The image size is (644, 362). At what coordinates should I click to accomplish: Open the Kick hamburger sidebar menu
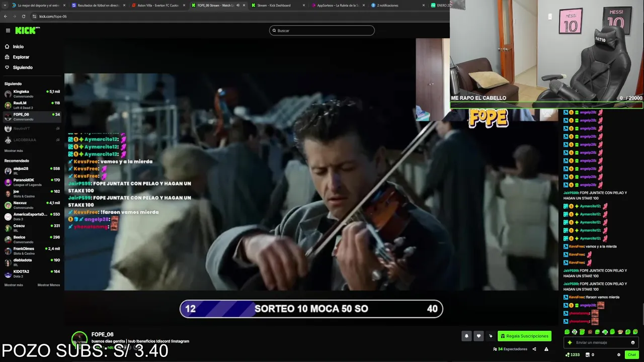coord(8,31)
